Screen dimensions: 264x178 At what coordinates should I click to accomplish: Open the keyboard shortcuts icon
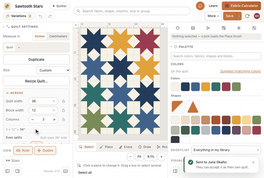[x=66, y=171]
